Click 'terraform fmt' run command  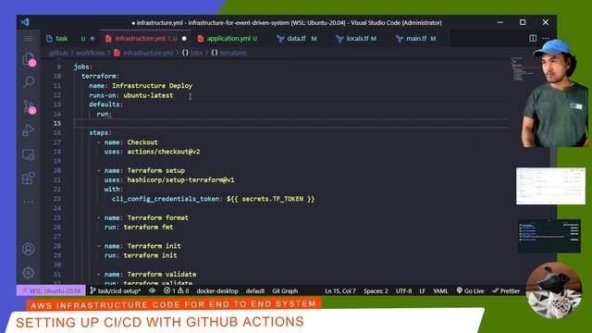point(148,228)
